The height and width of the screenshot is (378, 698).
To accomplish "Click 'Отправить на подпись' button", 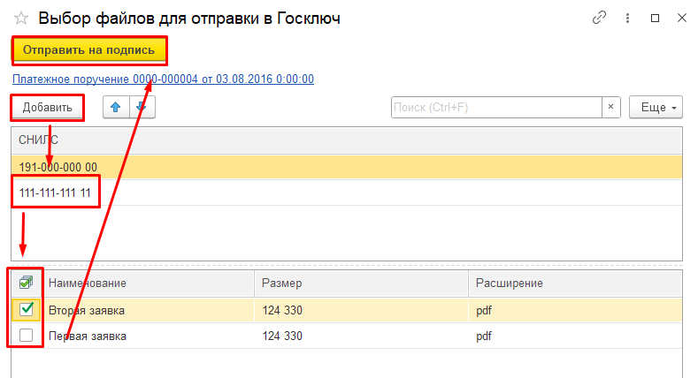I will point(88,49).
